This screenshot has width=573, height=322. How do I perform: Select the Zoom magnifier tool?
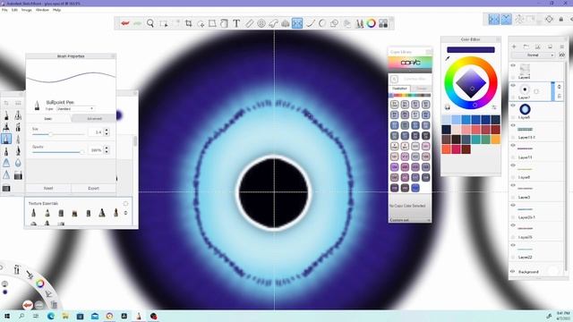click(150, 23)
